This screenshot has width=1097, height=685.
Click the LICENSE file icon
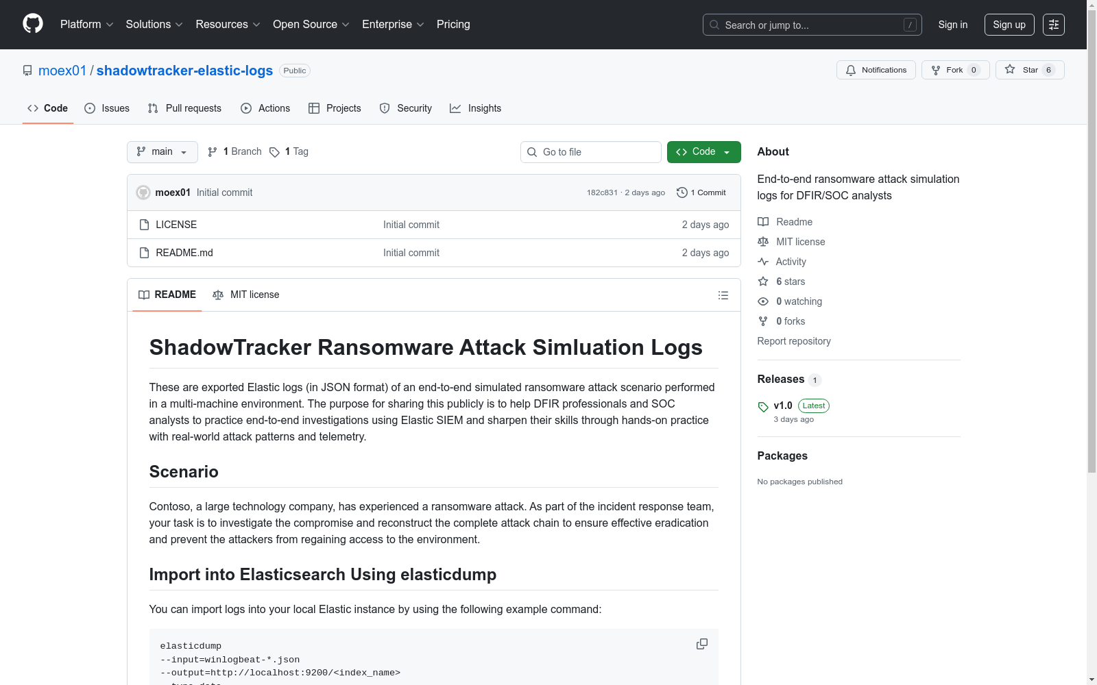pyautogui.click(x=144, y=225)
